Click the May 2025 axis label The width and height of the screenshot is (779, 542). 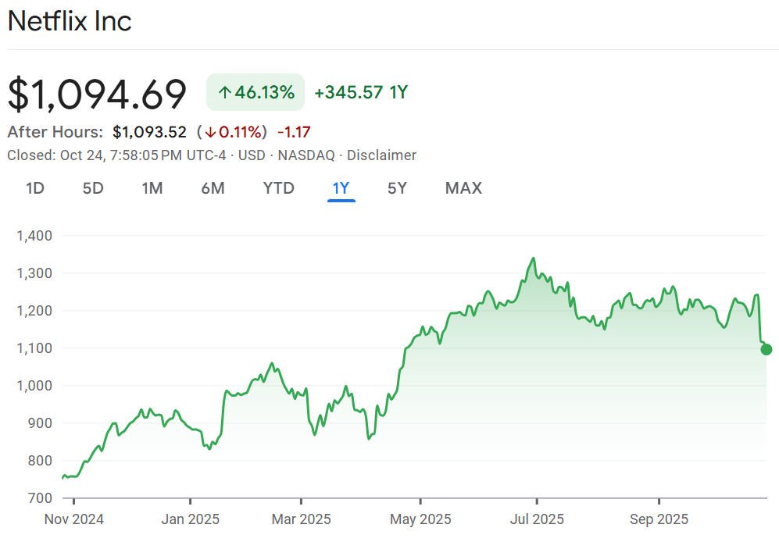(x=420, y=519)
